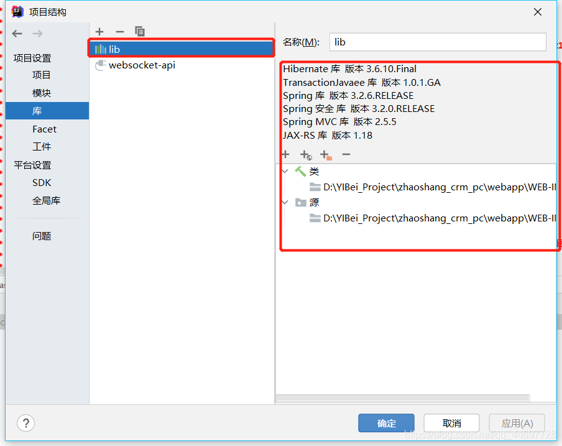562x446 pixels.
Task: Click the sources folder icon
Action: (301, 203)
